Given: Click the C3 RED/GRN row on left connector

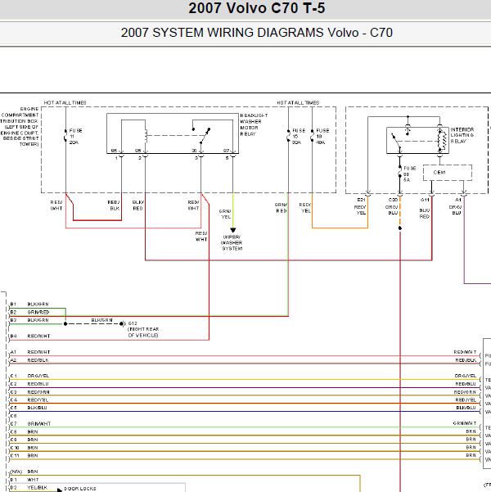Looking at the screenshot, I should [x=29, y=392].
